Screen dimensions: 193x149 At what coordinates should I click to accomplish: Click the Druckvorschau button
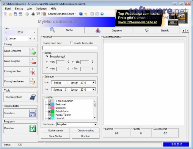(x=86, y=131)
